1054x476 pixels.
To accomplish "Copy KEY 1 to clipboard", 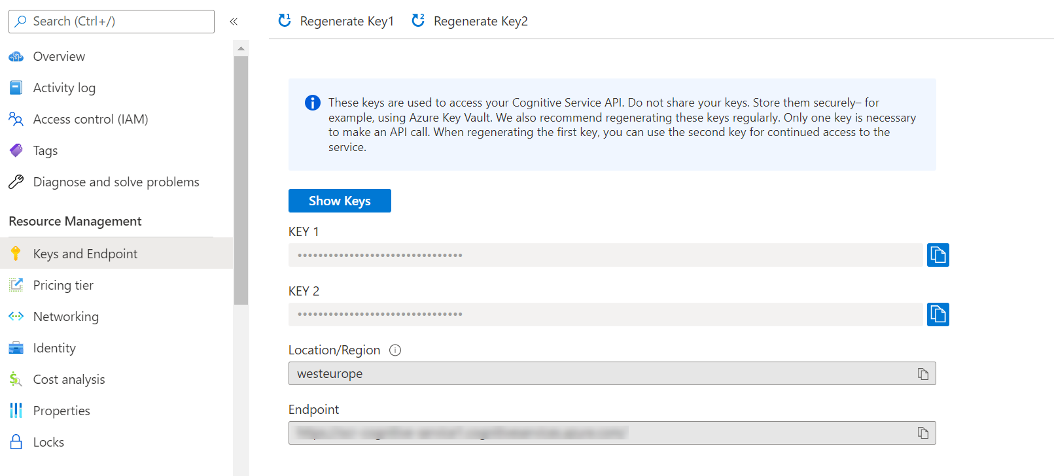I will click(x=938, y=255).
